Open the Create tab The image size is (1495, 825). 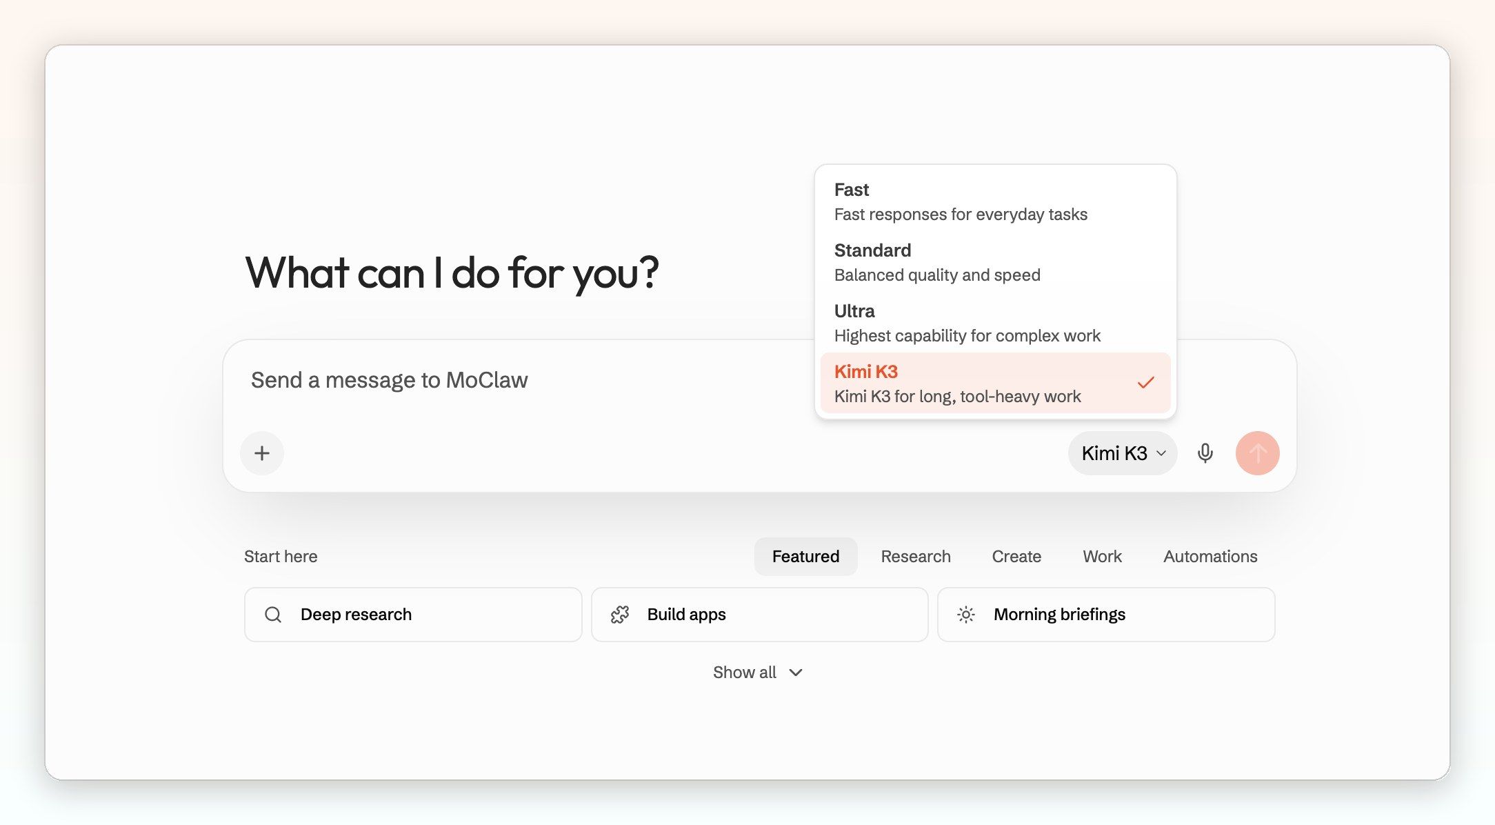tap(1016, 557)
